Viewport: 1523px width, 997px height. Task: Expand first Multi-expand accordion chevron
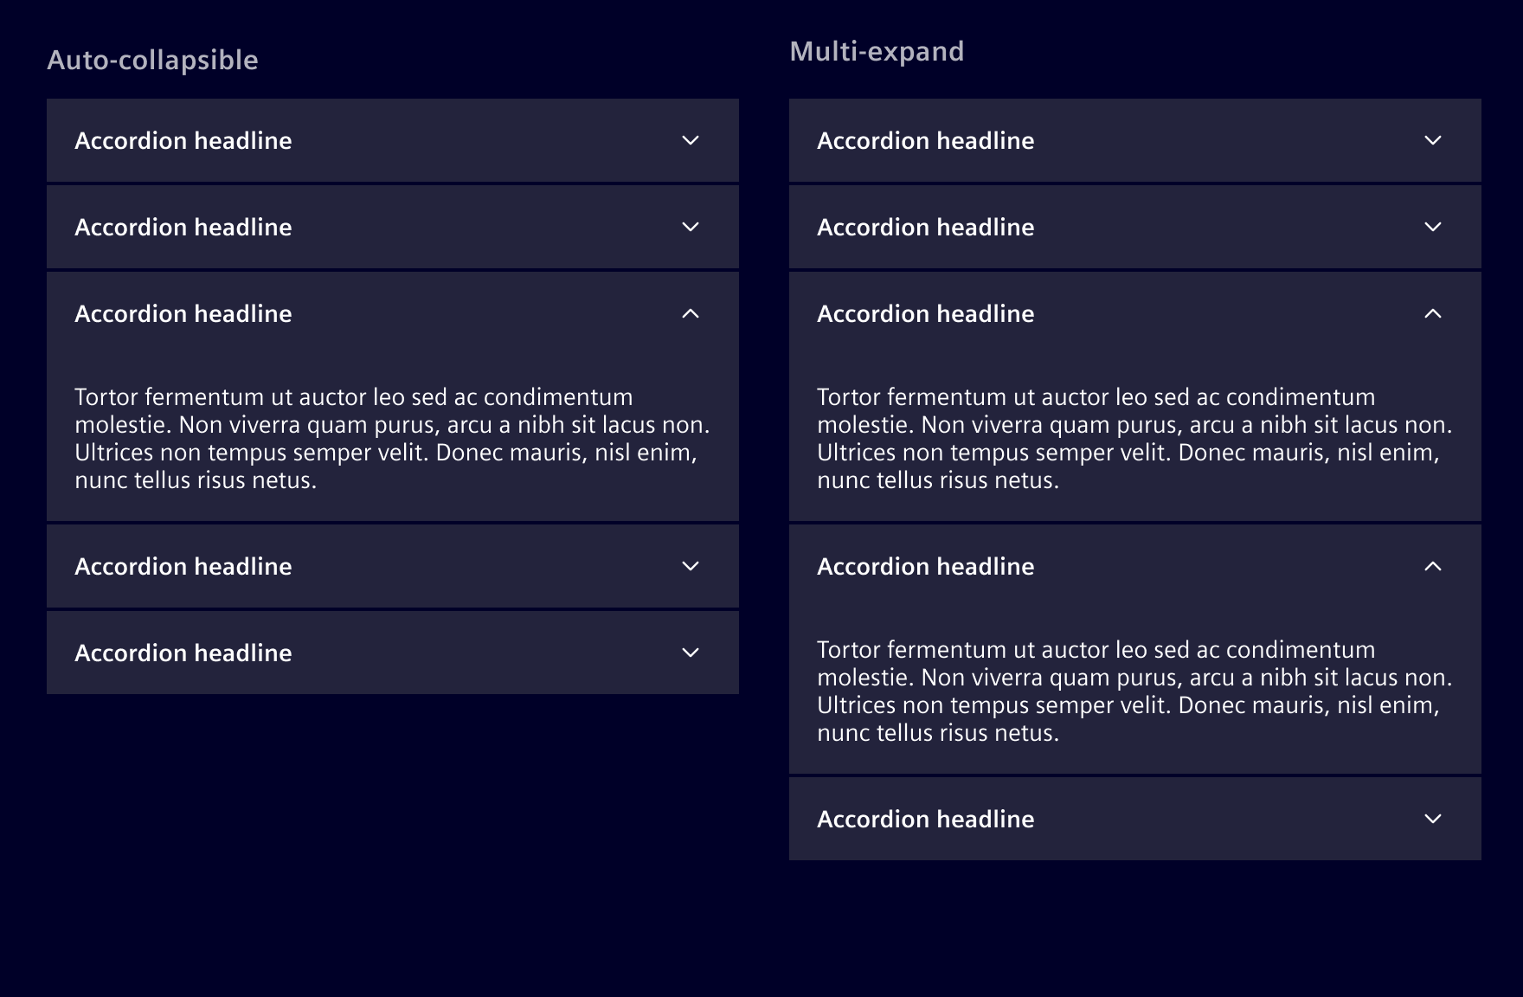1433,140
